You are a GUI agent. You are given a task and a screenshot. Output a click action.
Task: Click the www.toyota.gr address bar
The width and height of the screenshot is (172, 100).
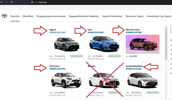101,2
